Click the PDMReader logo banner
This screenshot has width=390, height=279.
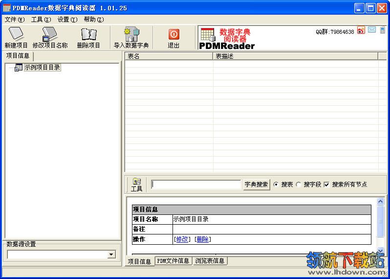[x=227, y=38]
